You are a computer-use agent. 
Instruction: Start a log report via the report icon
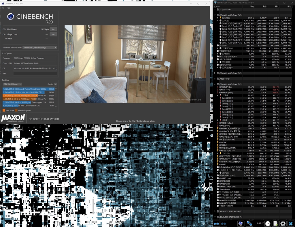[x=275, y=224]
